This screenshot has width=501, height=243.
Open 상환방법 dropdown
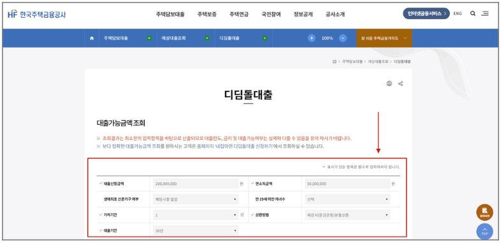tap(347, 215)
